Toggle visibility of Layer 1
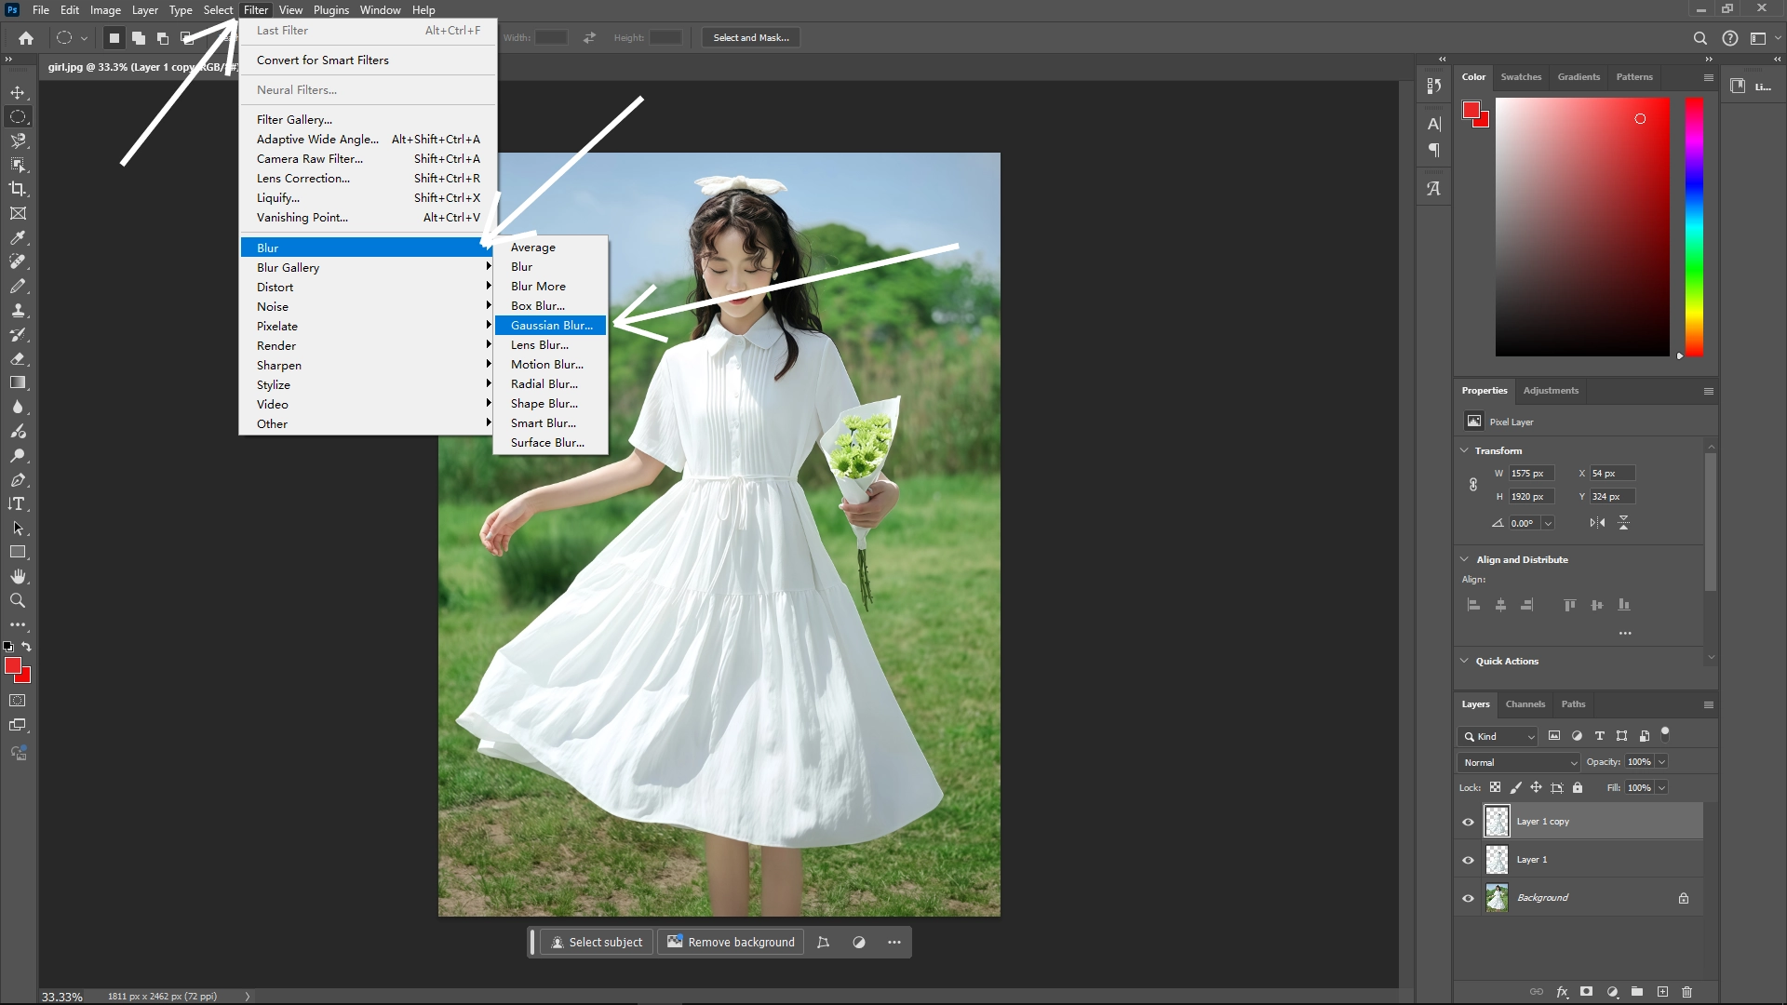1787x1005 pixels. click(x=1468, y=859)
